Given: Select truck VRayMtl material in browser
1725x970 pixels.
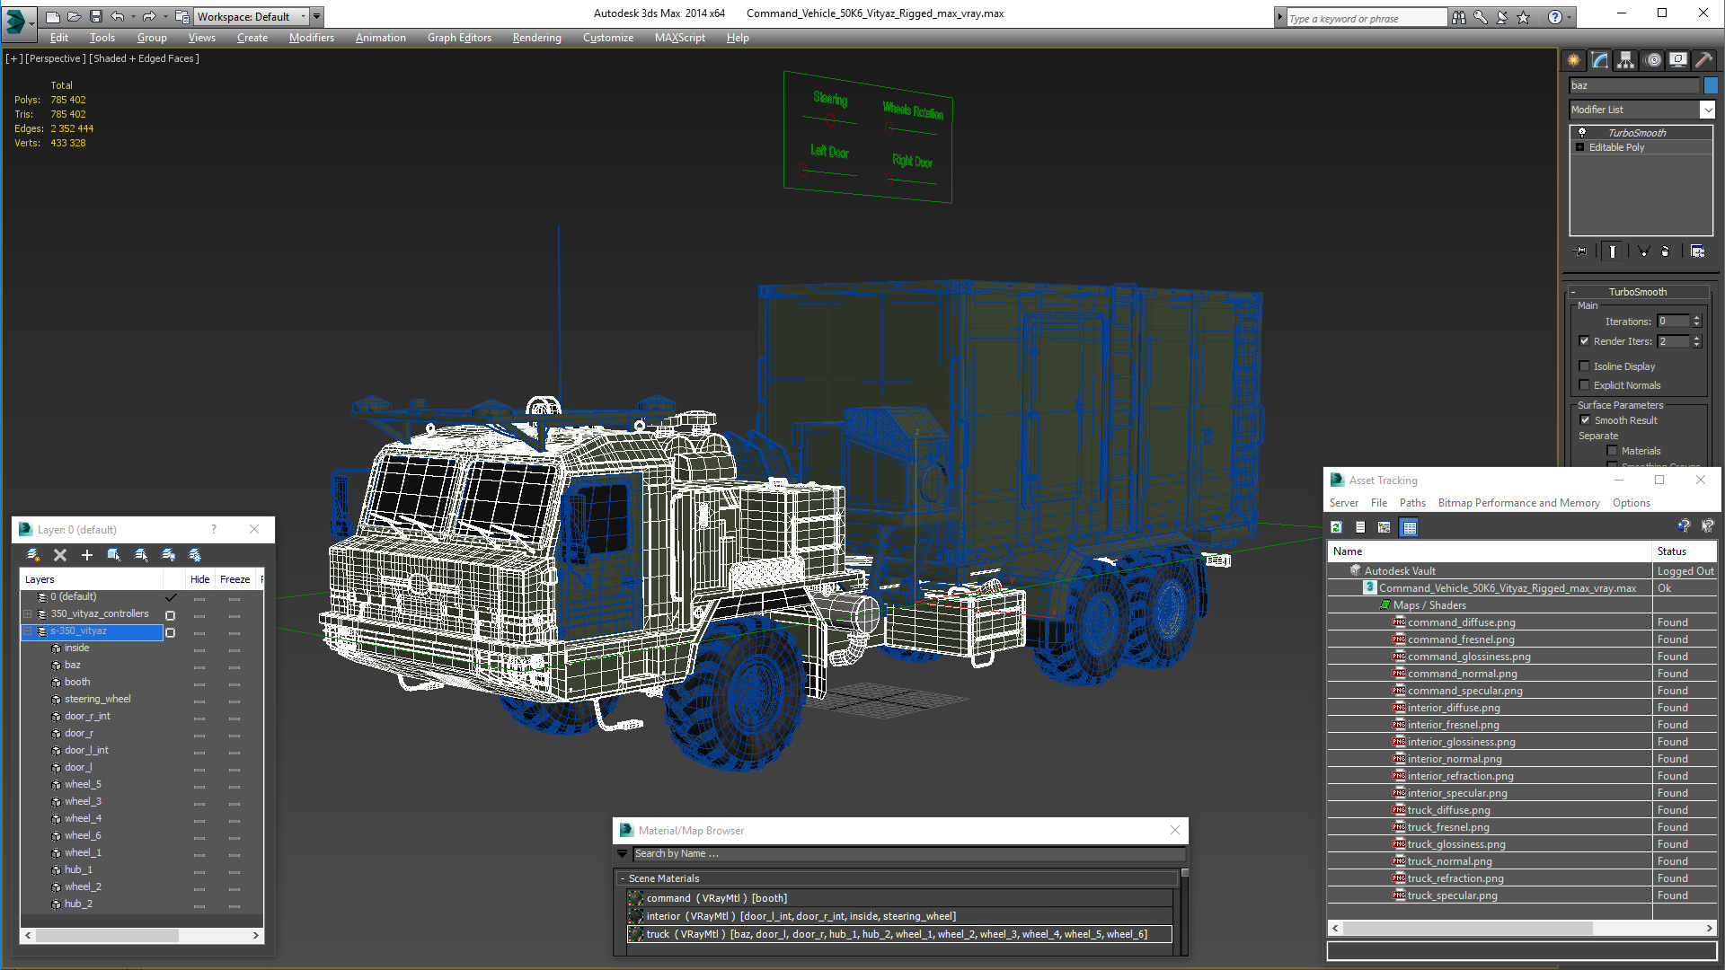Looking at the screenshot, I should point(899,934).
